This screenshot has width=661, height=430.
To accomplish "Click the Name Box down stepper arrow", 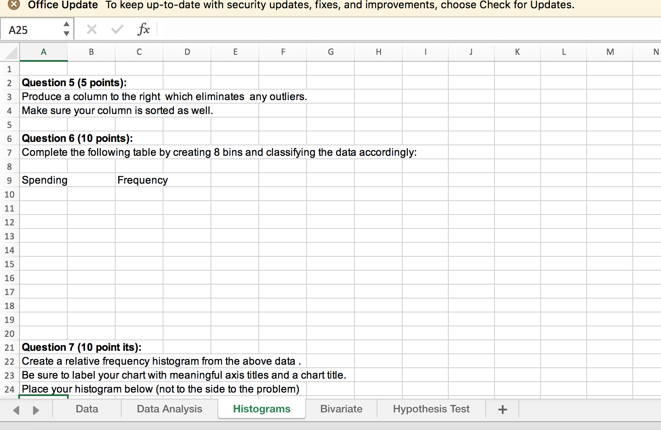I will (67, 33).
